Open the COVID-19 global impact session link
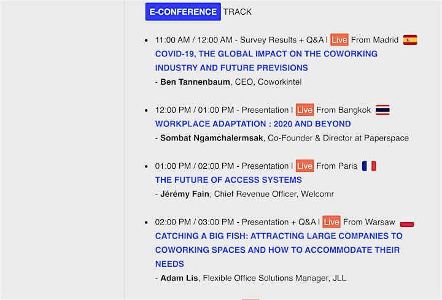Screen dimensions: 442x300 (x=266, y=61)
